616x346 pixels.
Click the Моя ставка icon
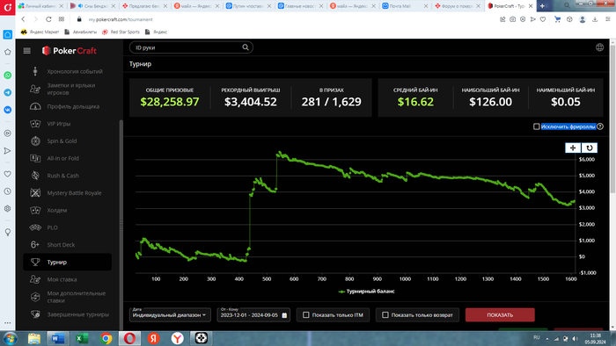(35, 279)
